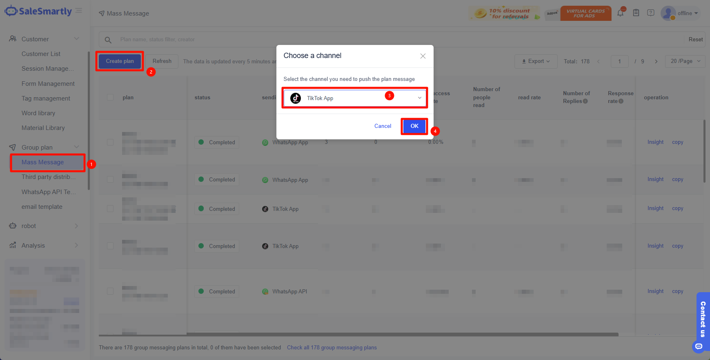Open the clipboard task icon in header
This screenshot has height=360, width=710.
(x=636, y=13)
